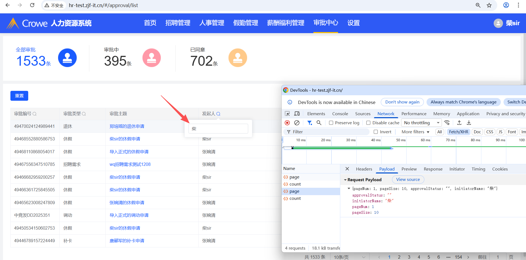Activate the DevTools inspect element picker
Image resolution: width=526 pixels, height=260 pixels.
(x=287, y=114)
